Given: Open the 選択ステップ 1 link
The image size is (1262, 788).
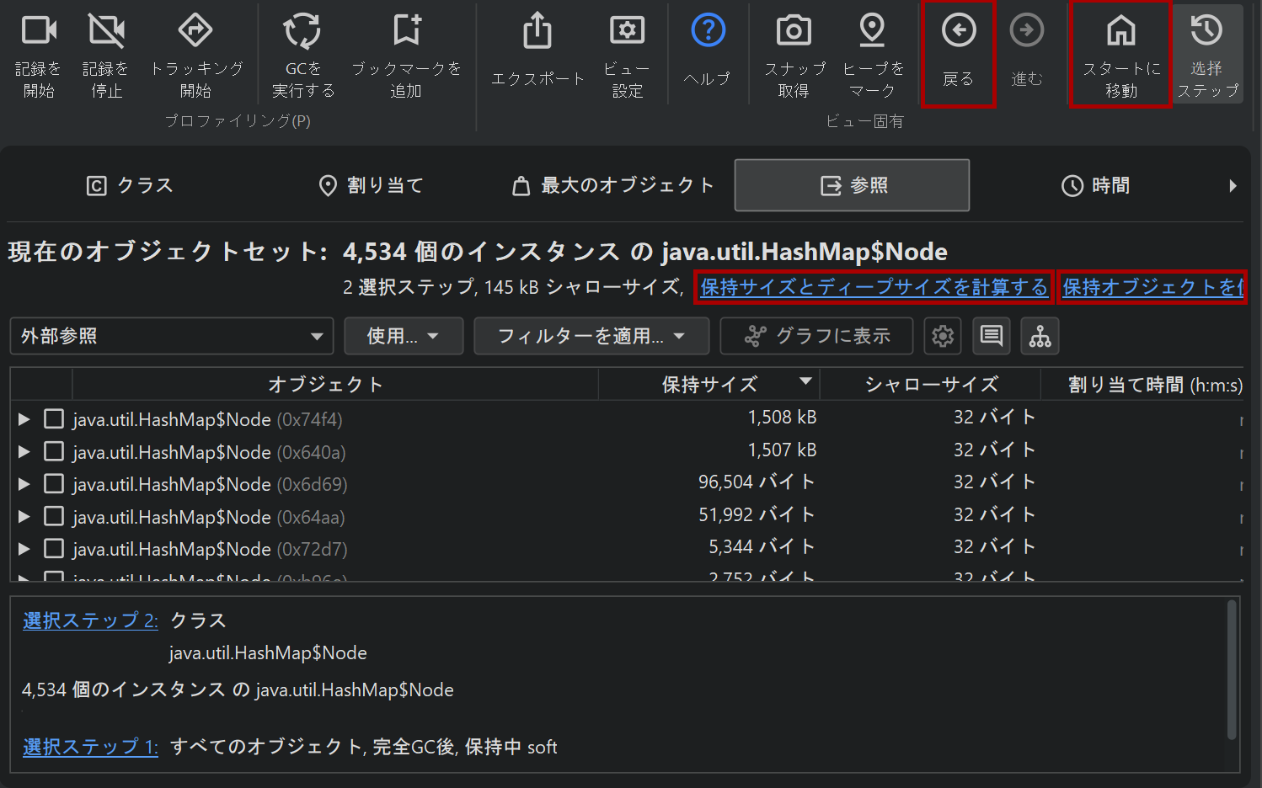Looking at the screenshot, I should (x=90, y=747).
